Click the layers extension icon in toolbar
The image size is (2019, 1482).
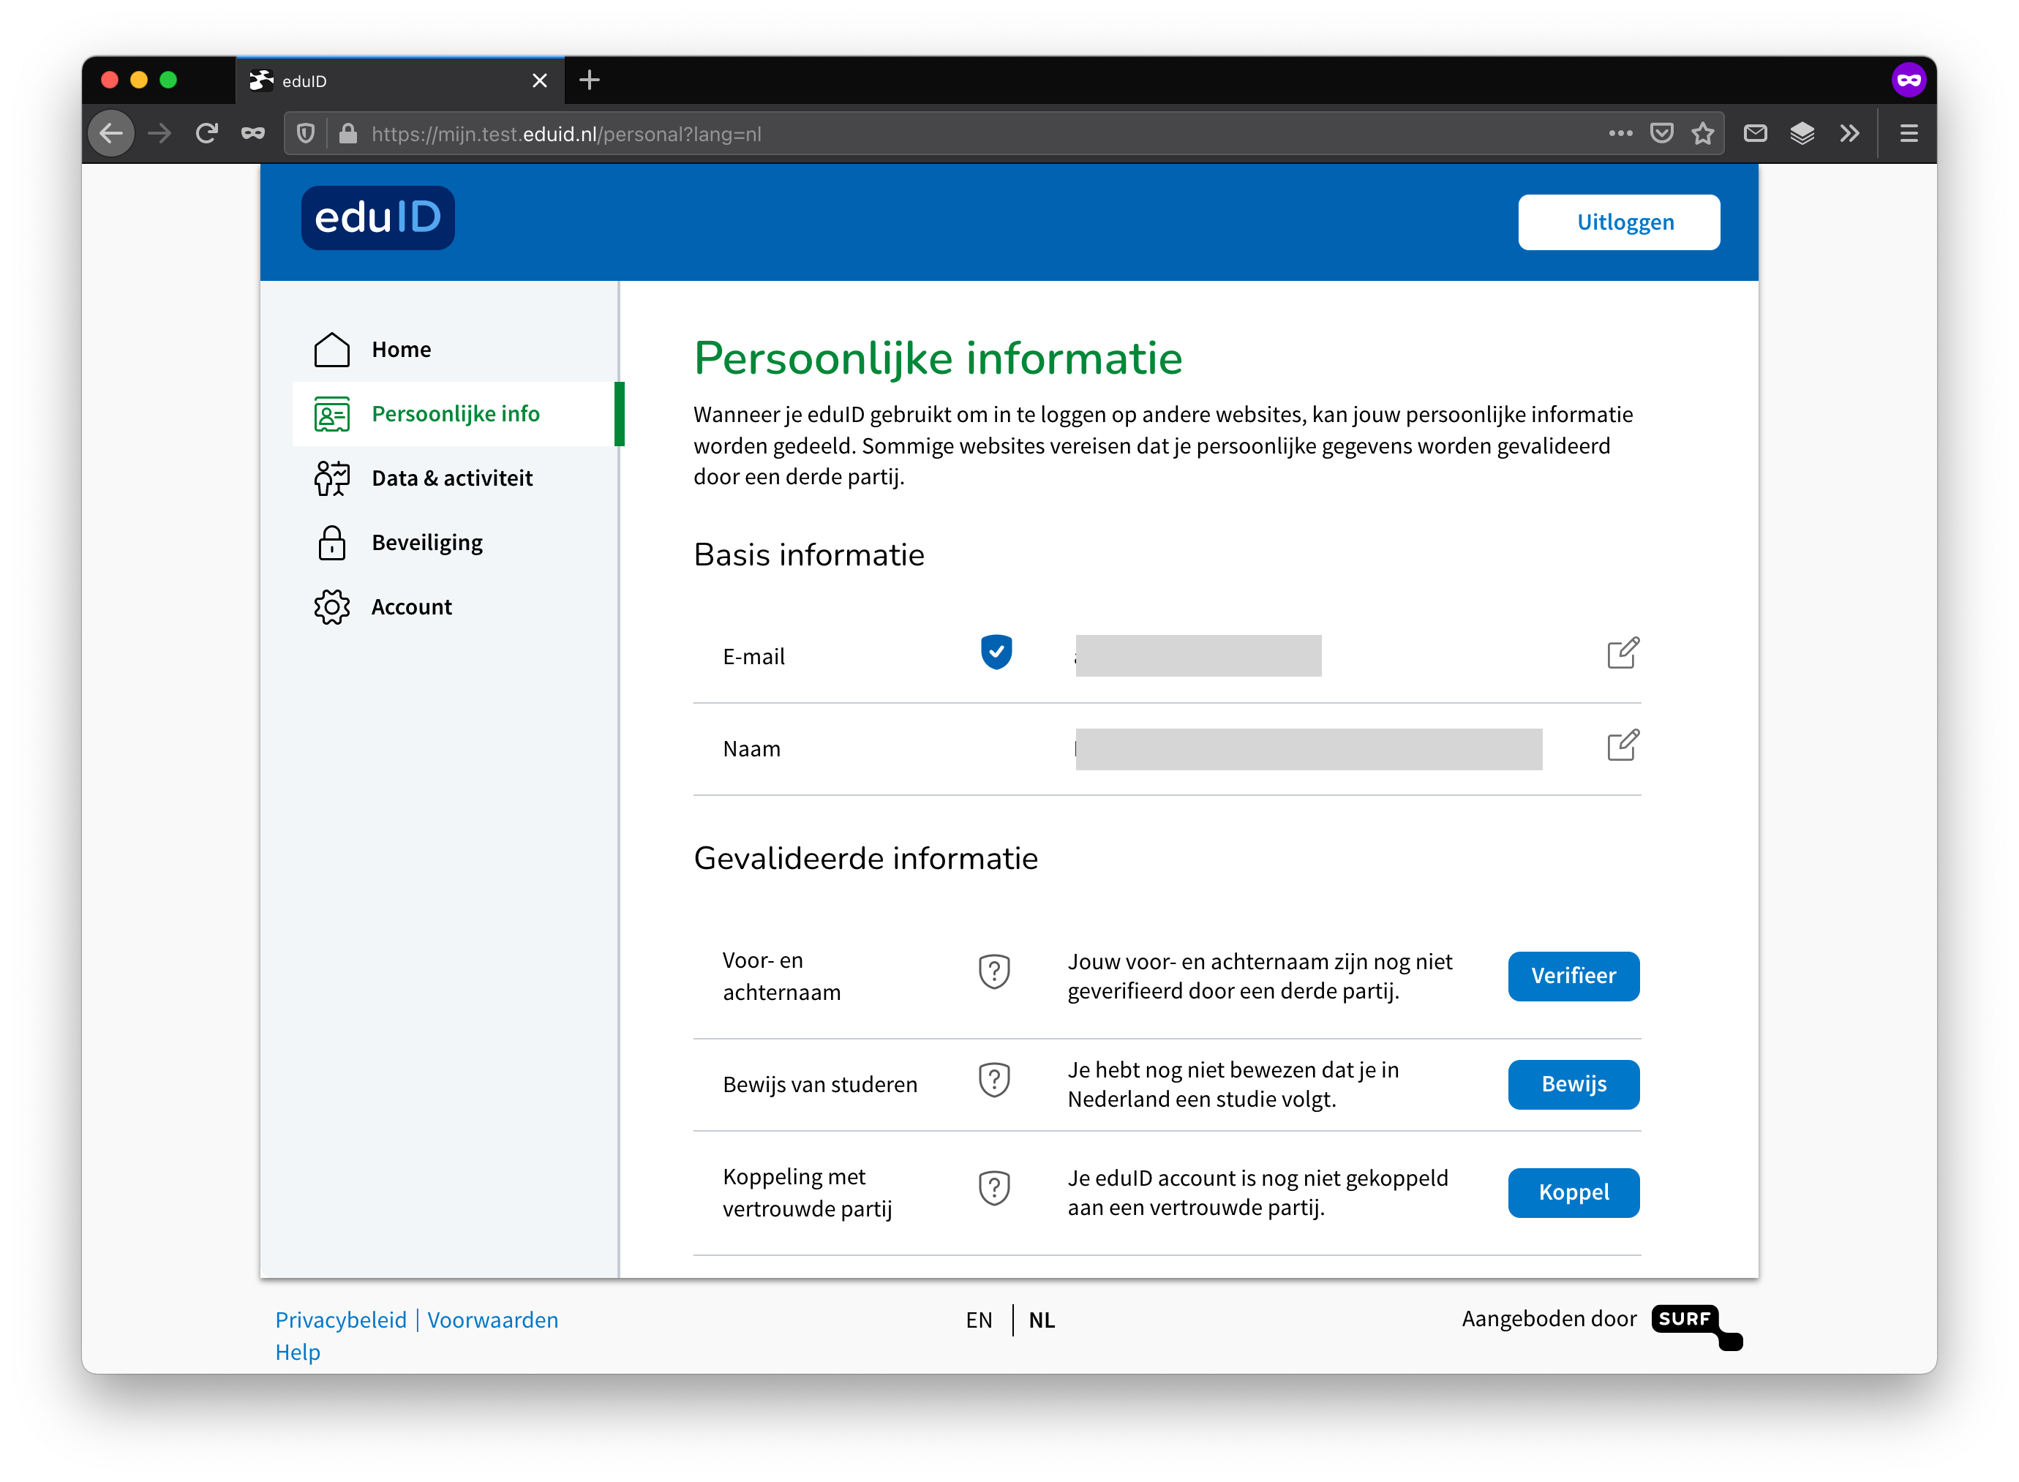coord(1802,134)
